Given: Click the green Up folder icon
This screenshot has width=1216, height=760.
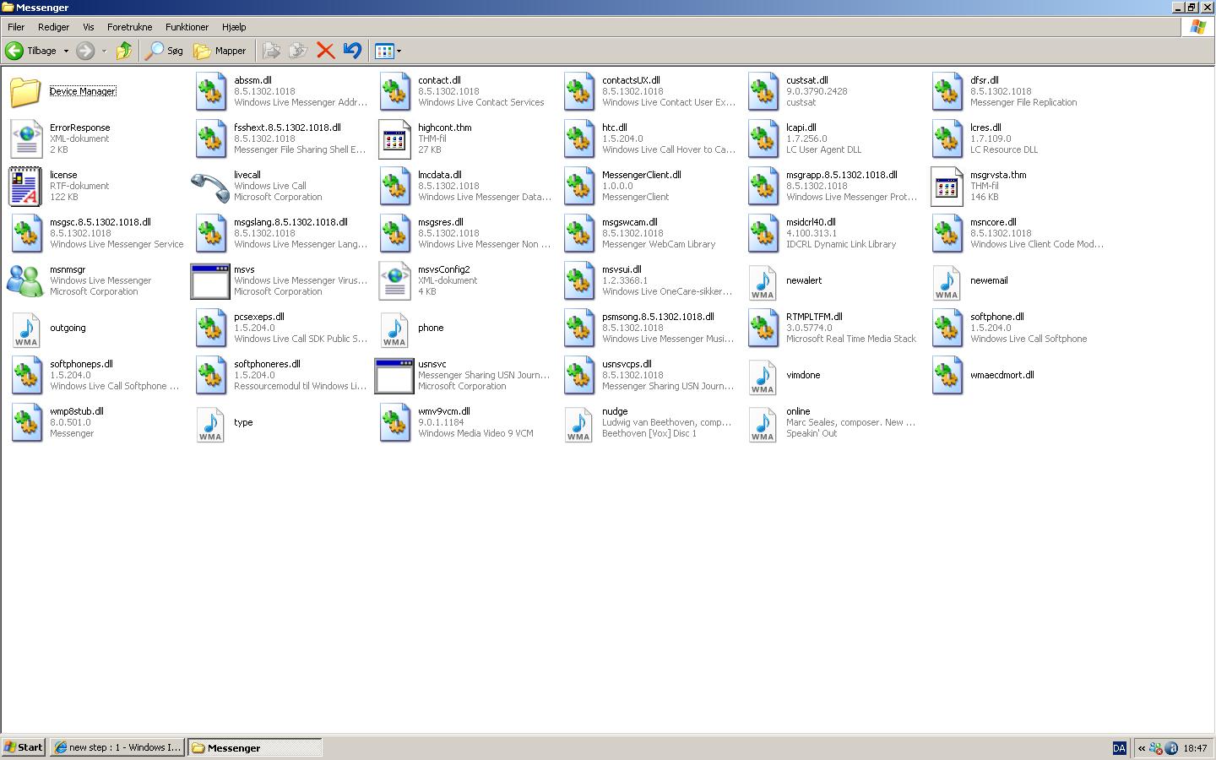Looking at the screenshot, I should tap(124, 51).
